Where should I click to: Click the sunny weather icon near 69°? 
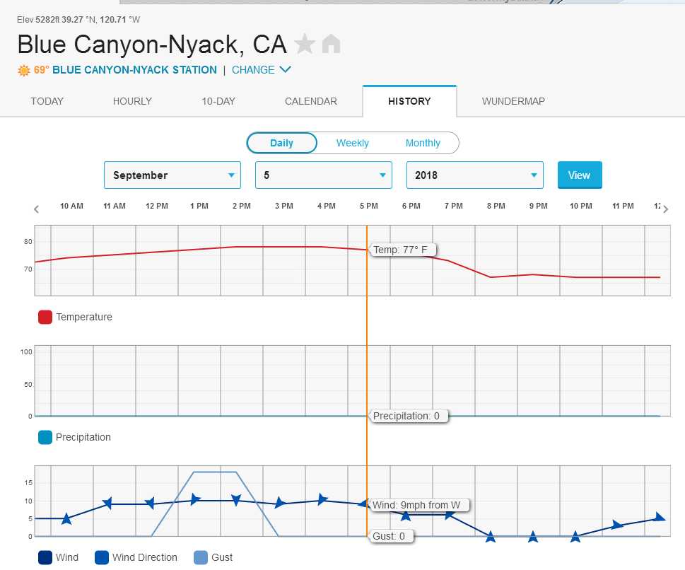(24, 71)
